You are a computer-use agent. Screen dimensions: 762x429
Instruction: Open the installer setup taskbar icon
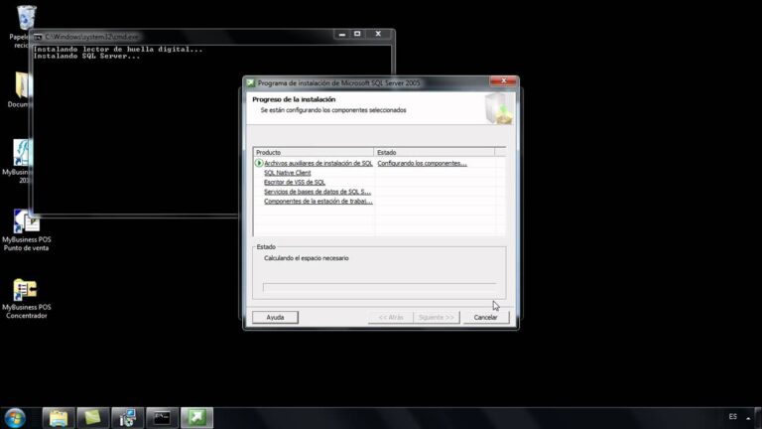coord(127,418)
